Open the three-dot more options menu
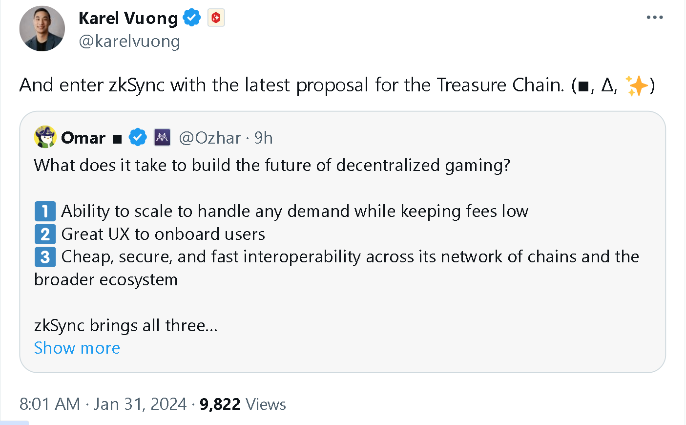This screenshot has width=686, height=425. (x=654, y=18)
